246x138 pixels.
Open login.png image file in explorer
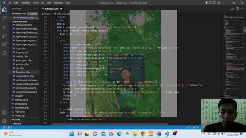click(x=20, y=112)
